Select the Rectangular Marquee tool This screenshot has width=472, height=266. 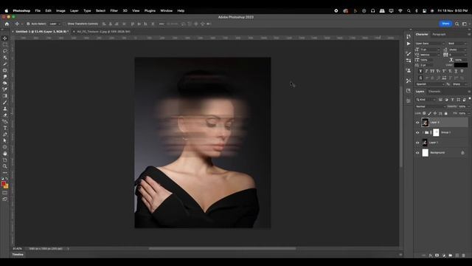tap(5, 44)
